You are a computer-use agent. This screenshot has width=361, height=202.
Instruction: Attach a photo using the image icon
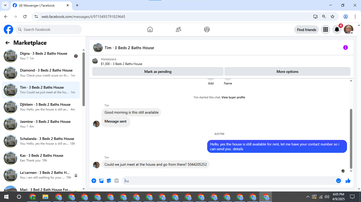pyautogui.click(x=101, y=181)
